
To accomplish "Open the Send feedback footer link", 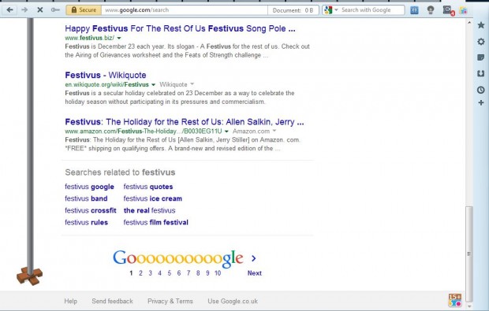I will pyautogui.click(x=112, y=301).
